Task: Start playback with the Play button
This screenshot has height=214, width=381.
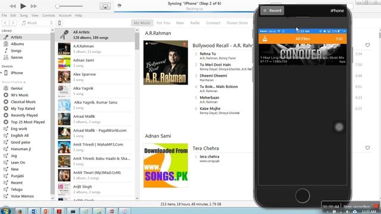Action: click(23, 6)
